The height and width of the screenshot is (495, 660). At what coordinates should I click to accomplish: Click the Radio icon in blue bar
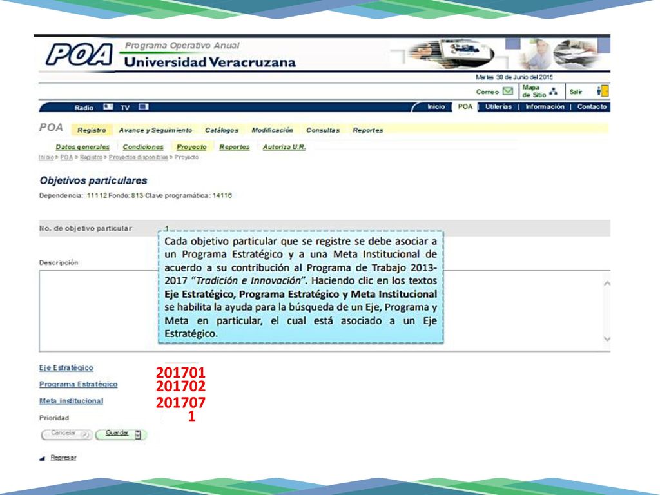[x=108, y=107]
